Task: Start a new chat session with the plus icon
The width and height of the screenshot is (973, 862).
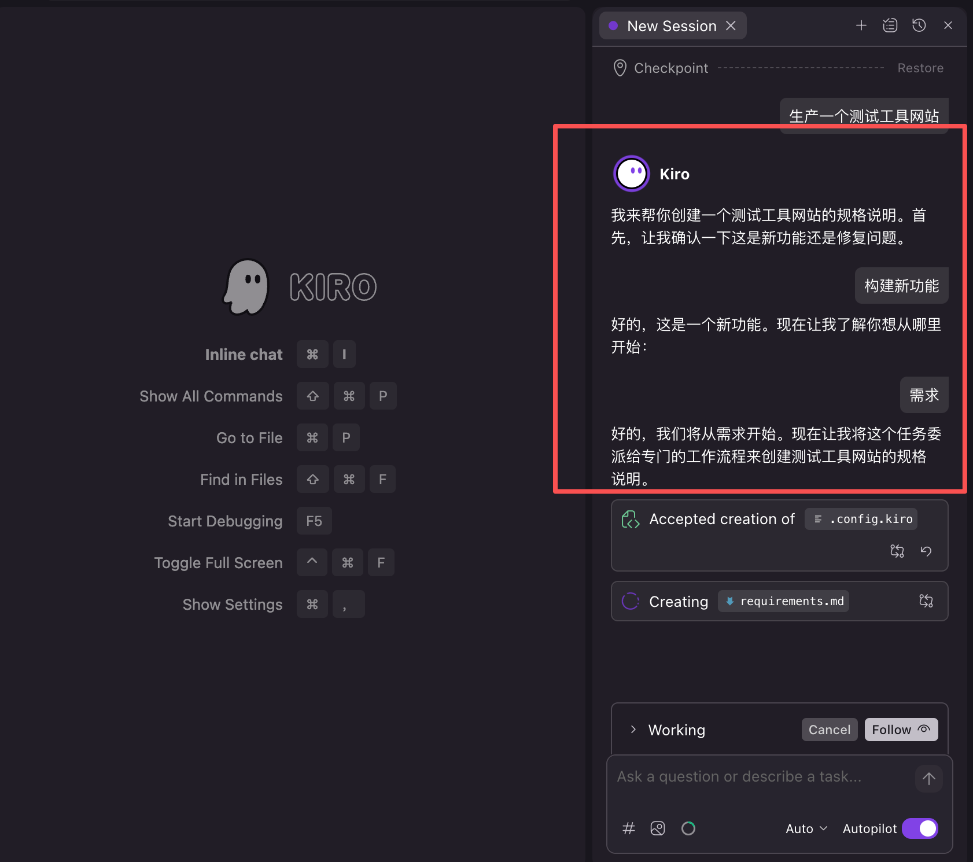Action: 861,25
